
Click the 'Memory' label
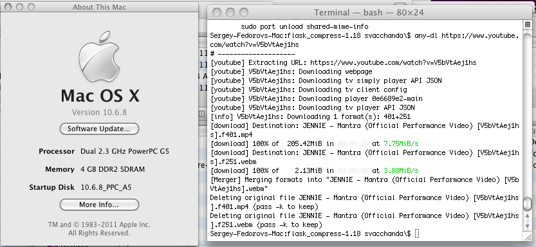tap(60, 169)
